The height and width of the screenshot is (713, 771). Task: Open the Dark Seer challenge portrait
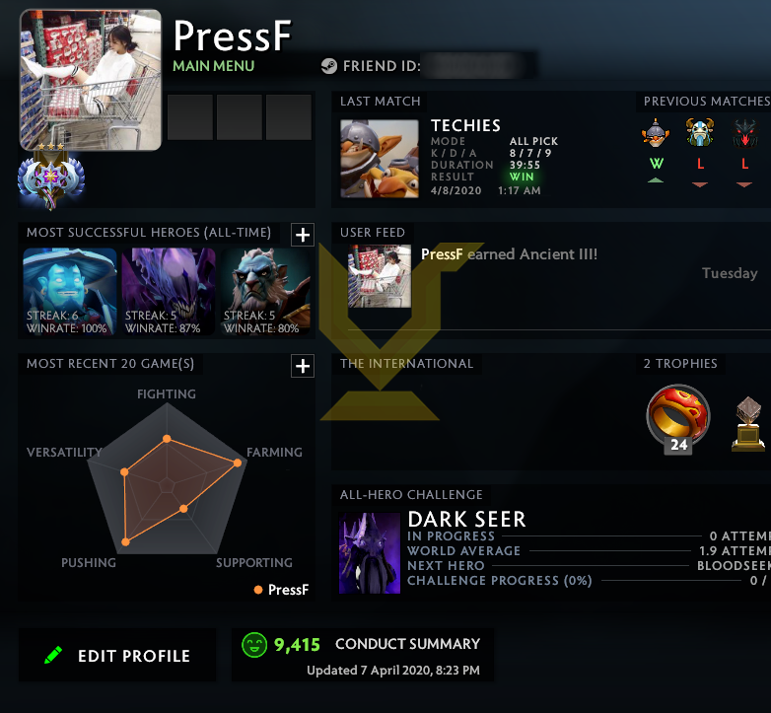(370, 553)
